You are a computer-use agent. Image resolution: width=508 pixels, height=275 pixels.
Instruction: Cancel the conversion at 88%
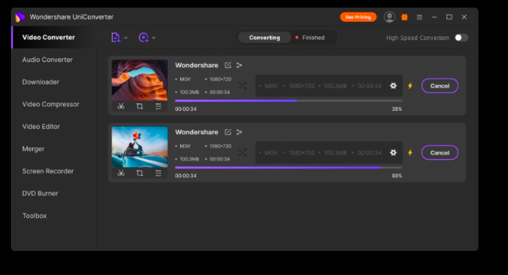[440, 152]
